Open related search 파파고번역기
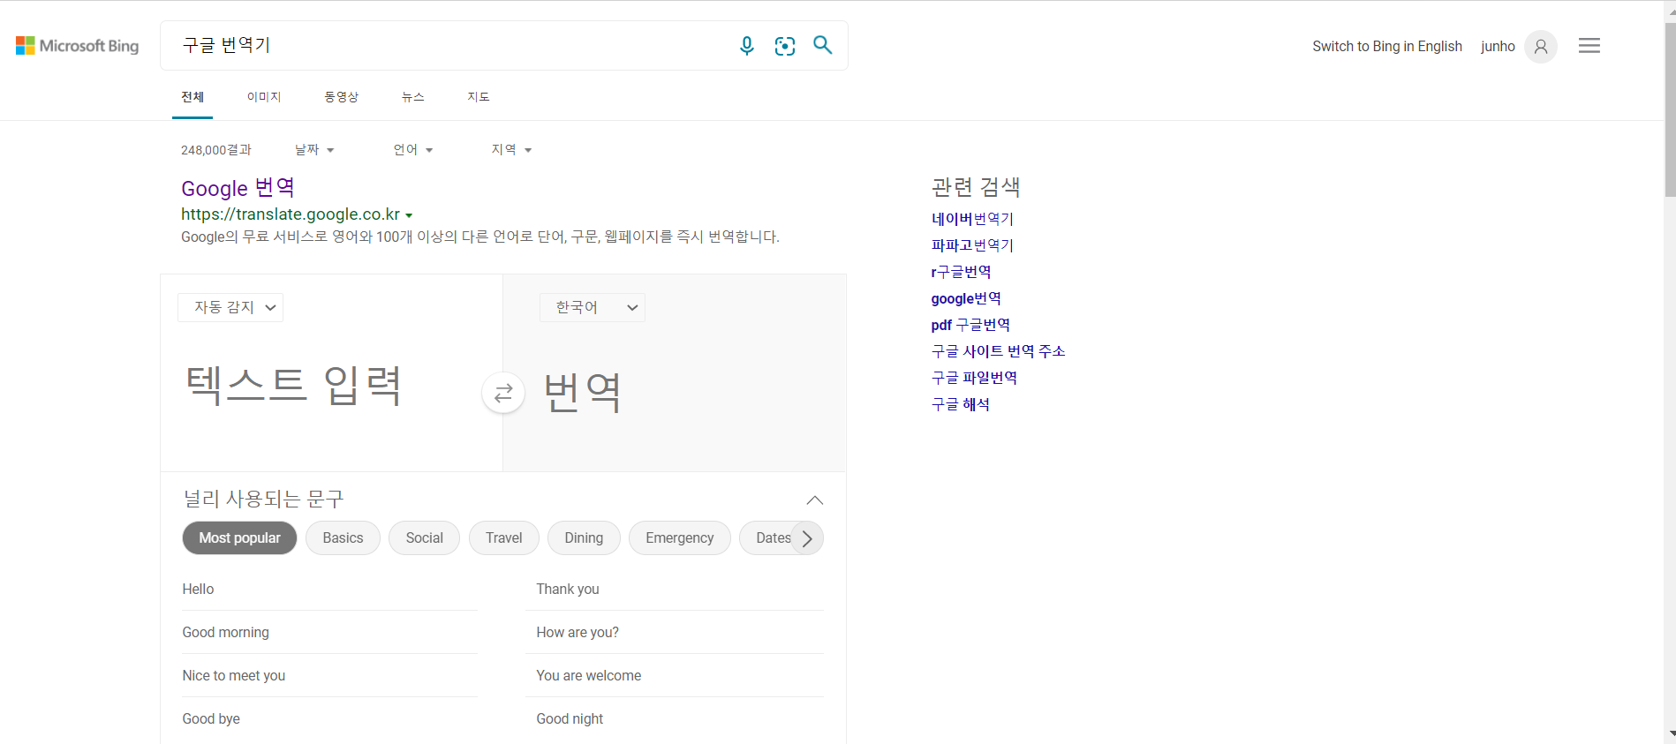The height and width of the screenshot is (744, 1676). tap(972, 245)
